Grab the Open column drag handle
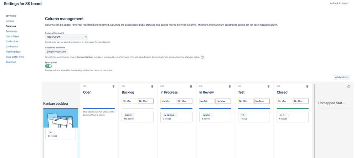This screenshot has height=158, width=356. [x=85, y=86]
